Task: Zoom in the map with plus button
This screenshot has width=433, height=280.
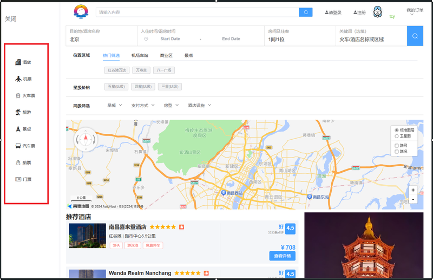Action: point(413,190)
